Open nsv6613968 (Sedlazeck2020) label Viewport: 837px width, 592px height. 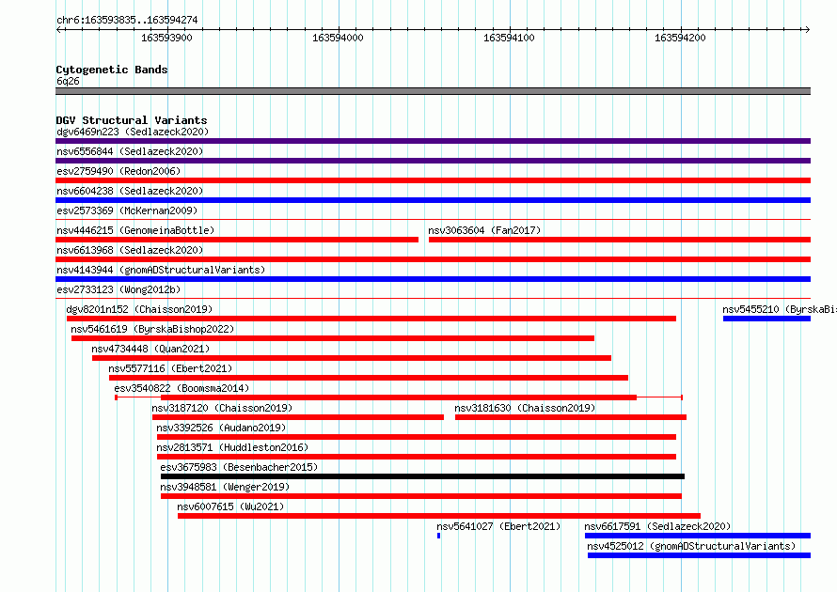pyautogui.click(x=130, y=250)
